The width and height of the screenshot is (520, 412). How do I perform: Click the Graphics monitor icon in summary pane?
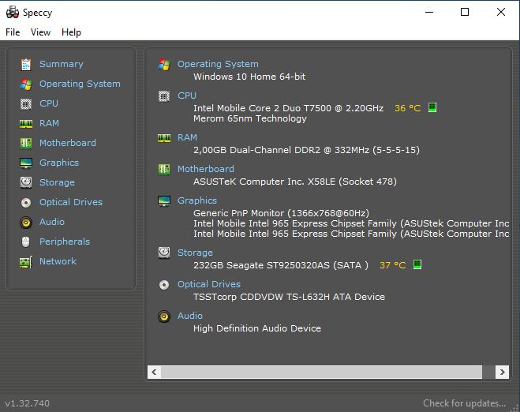[x=164, y=201]
